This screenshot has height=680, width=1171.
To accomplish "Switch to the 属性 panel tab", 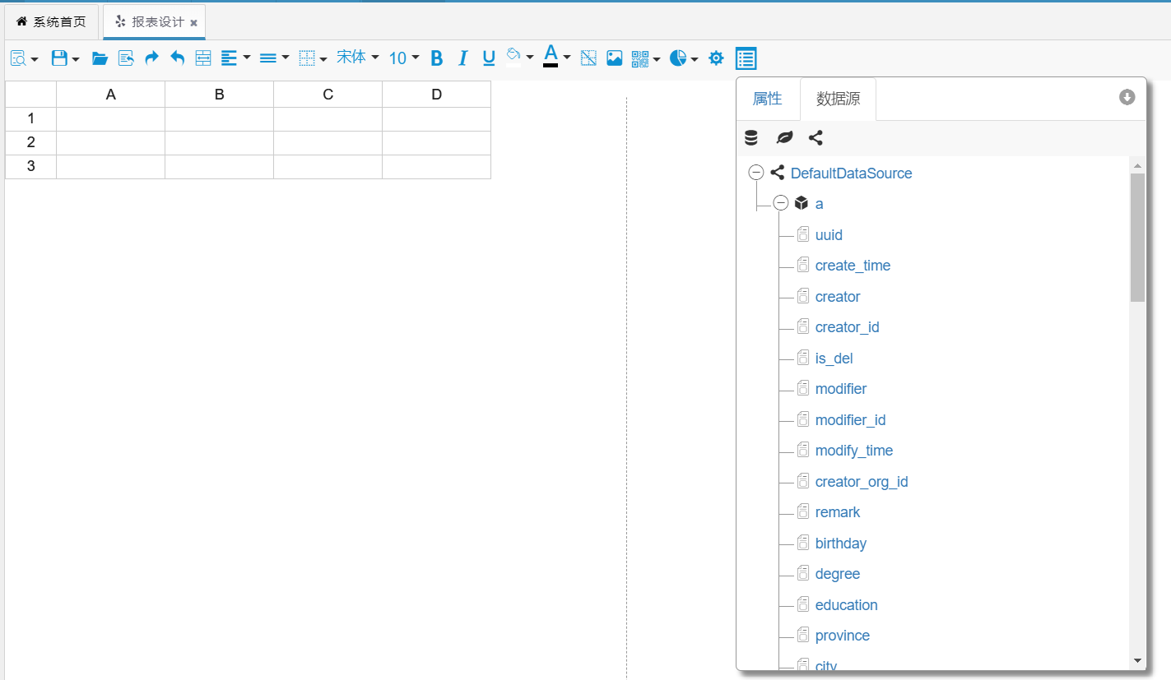I will (768, 99).
